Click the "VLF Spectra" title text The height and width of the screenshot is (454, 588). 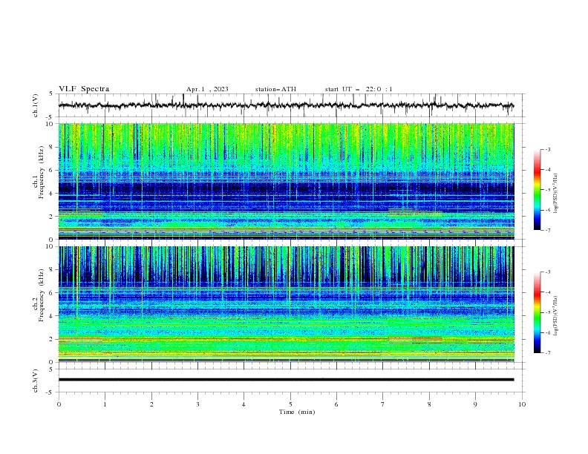pyautogui.click(x=84, y=89)
